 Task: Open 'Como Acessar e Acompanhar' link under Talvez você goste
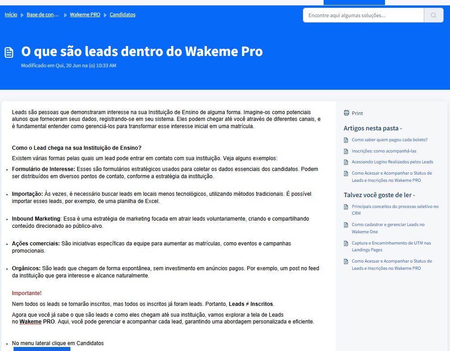click(392, 265)
